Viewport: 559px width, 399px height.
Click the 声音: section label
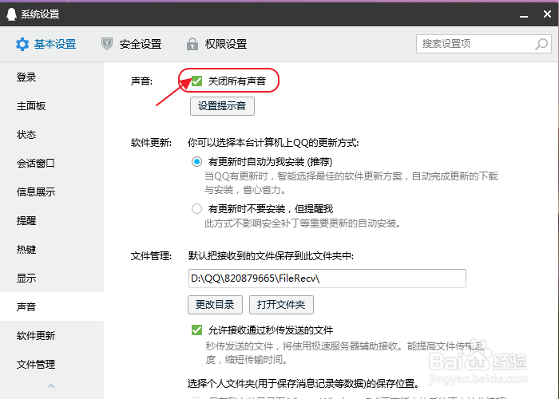pos(141,81)
